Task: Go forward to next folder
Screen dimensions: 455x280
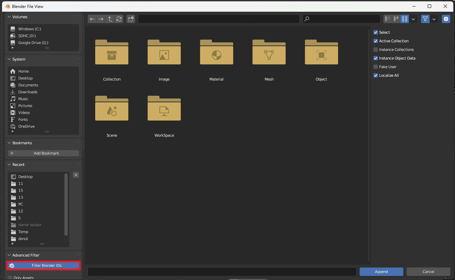Action: pyautogui.click(x=101, y=19)
